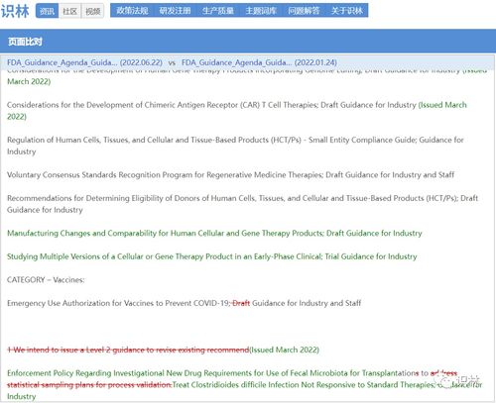This screenshot has height=403, width=496.
Task: Open the 问题解答 menu
Action: pyautogui.click(x=304, y=11)
